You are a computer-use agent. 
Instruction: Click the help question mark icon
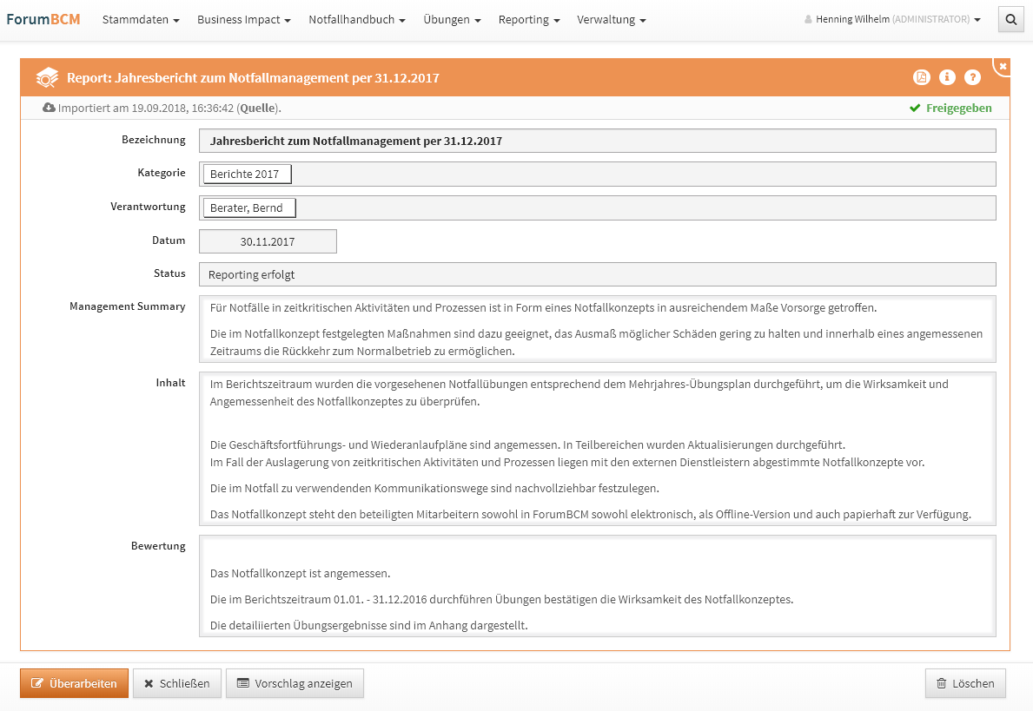coord(972,77)
